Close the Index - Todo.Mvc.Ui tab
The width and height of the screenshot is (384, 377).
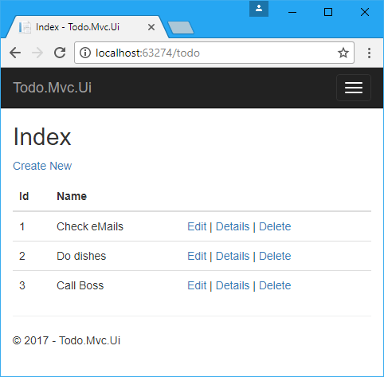pyautogui.click(x=151, y=27)
